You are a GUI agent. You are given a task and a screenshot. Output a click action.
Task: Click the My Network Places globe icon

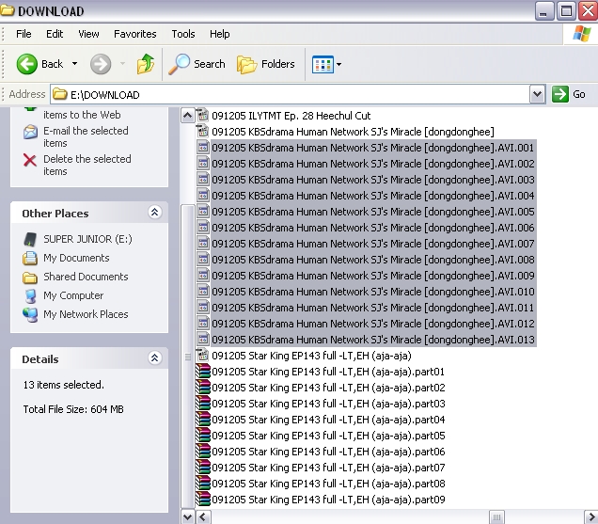point(30,315)
